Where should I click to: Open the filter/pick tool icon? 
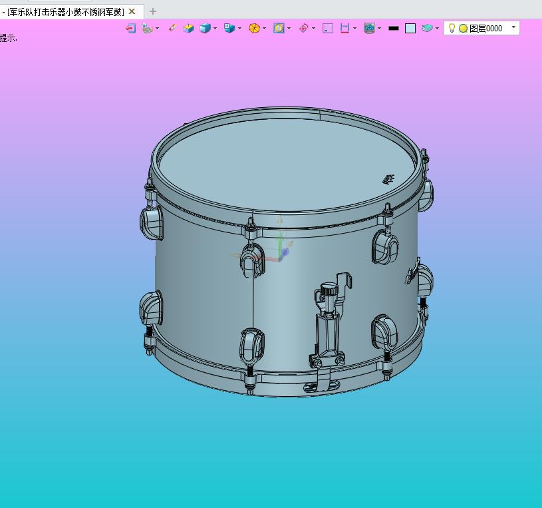coord(148,28)
